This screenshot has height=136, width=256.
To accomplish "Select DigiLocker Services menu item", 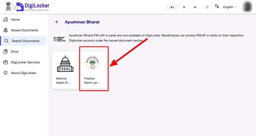I will [25, 62].
